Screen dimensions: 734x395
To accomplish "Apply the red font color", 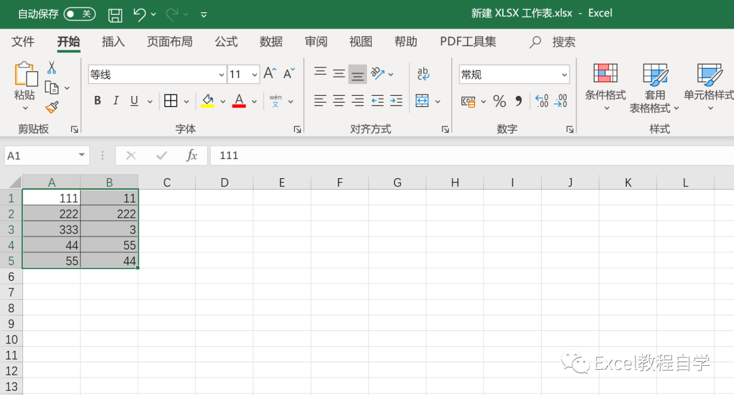I will tap(239, 101).
